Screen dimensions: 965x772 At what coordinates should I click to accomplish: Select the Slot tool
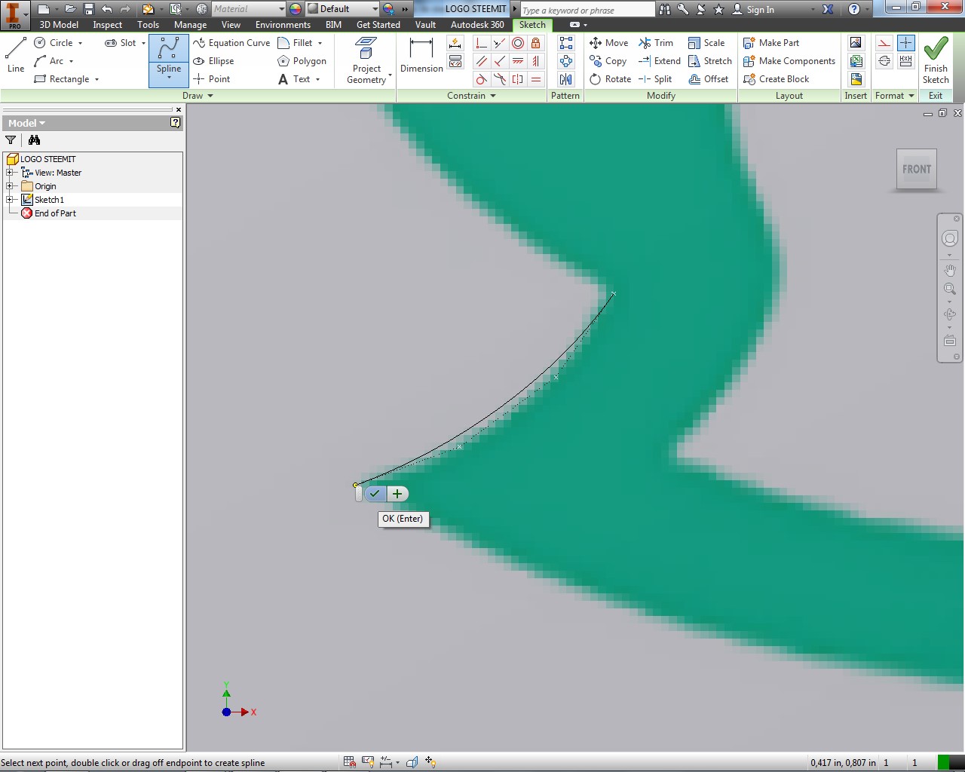tap(121, 43)
